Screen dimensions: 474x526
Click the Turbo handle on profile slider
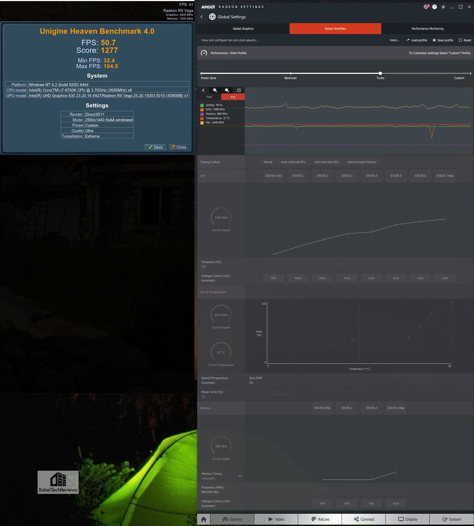380,73
